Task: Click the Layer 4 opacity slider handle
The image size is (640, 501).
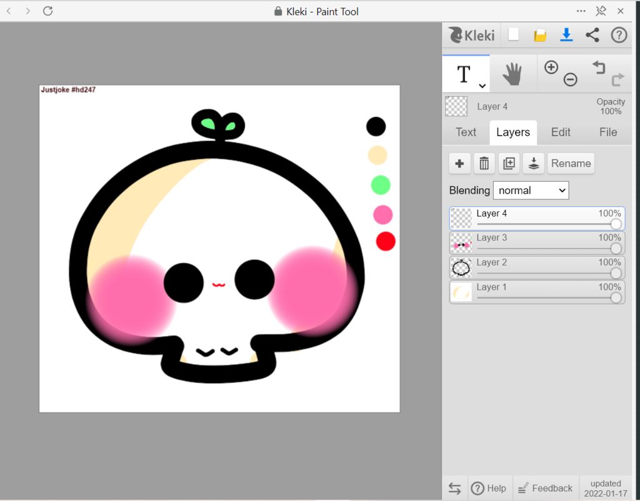Action: (x=616, y=224)
